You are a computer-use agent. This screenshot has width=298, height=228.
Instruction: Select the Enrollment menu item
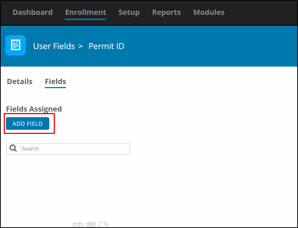coord(86,12)
